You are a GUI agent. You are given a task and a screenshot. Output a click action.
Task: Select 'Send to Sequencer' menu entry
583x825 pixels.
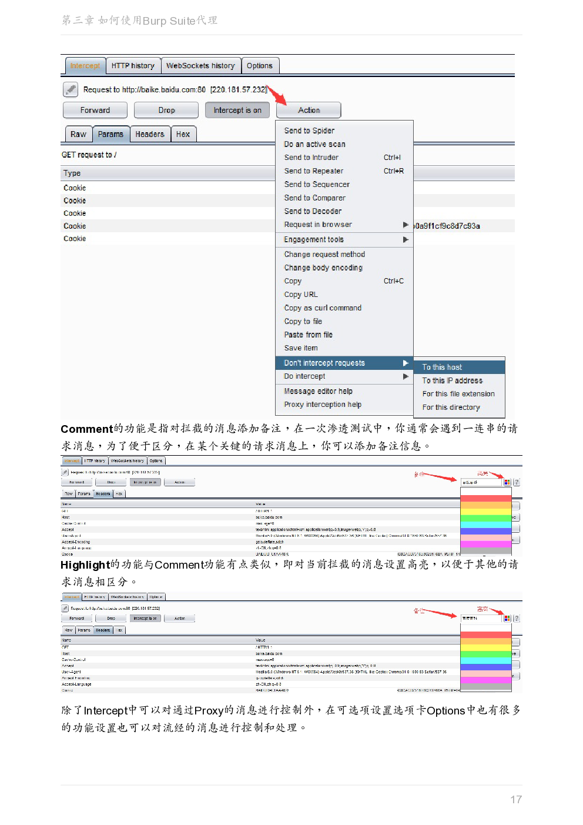click(x=344, y=185)
